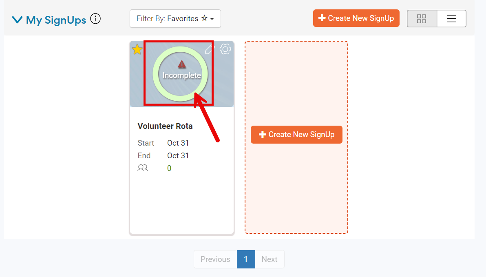Click the green participant count 0

pos(169,168)
